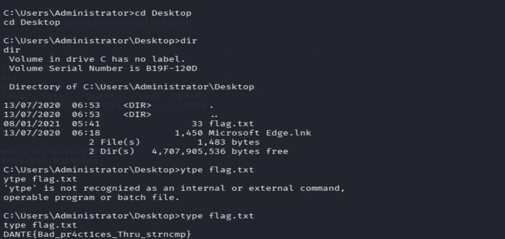Click the 13/07/2020 06:18 timestamp
Screen dimensions: 505x239
[x=52, y=133]
